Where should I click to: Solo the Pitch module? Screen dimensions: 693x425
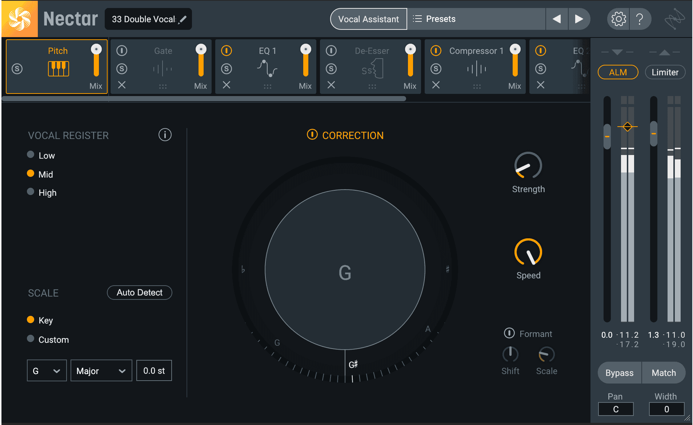tap(17, 69)
